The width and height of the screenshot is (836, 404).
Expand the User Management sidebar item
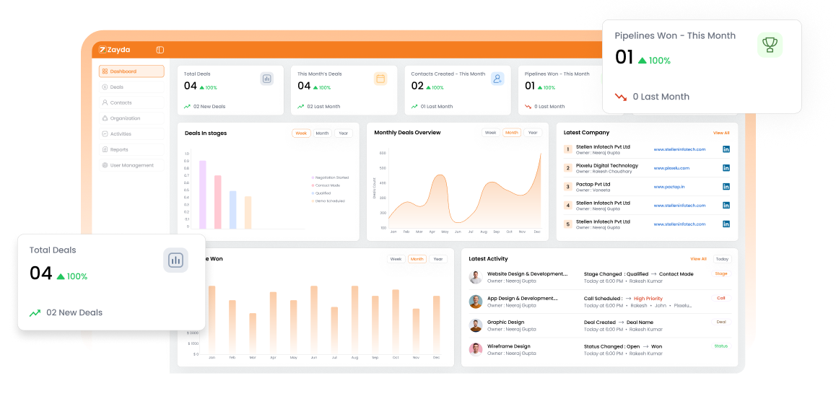(x=131, y=165)
